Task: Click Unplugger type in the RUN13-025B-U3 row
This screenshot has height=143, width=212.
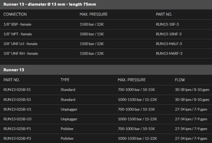Action: pyautogui.click(x=69, y=119)
